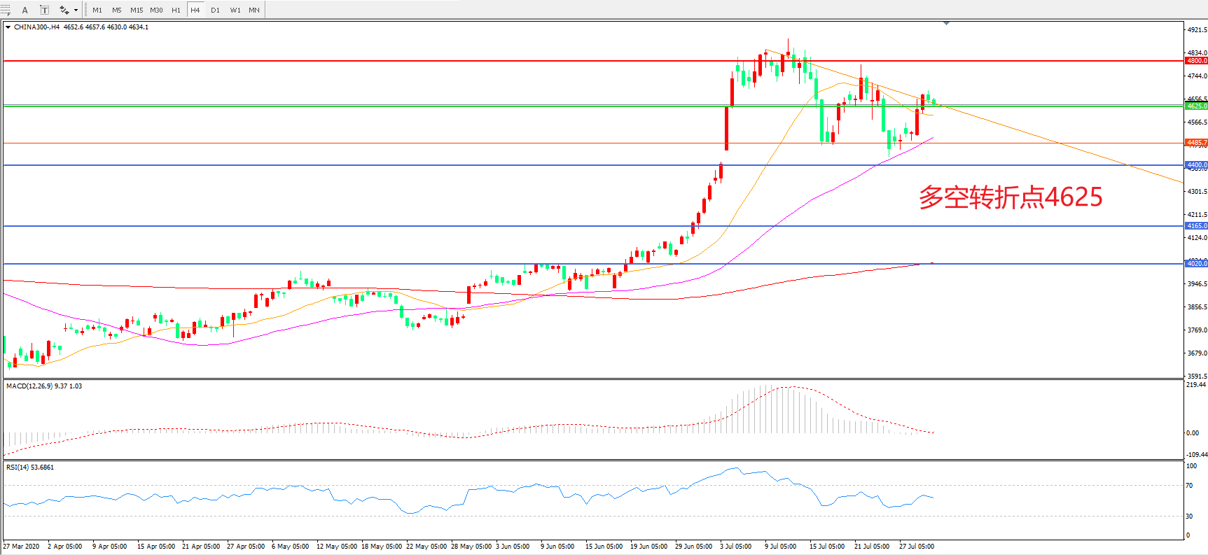Click the Fibonacci tool icon at far left
This screenshot has height=555, width=1208.
pyautogui.click(x=5, y=10)
